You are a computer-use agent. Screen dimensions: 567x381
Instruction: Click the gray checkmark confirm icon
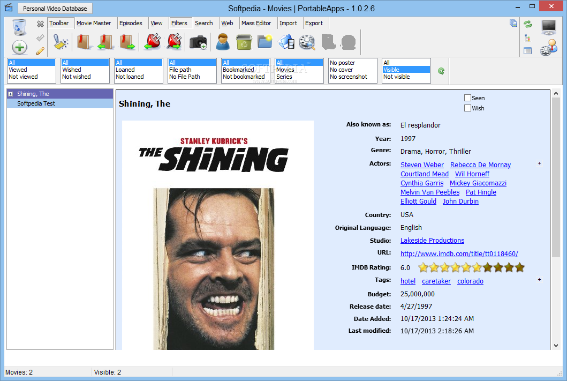pyautogui.click(x=40, y=38)
